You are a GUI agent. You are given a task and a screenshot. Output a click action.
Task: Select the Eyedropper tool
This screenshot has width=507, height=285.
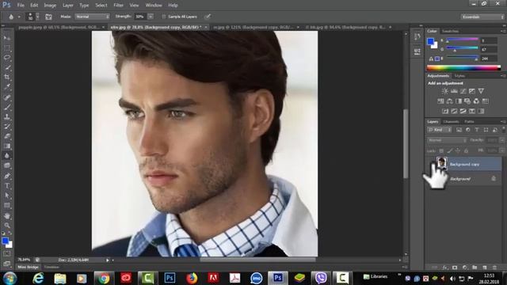7,87
